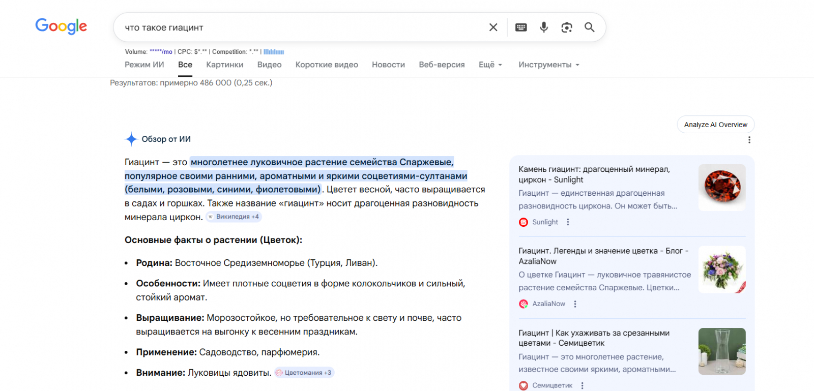Screen dimensions: 814x391
Task: Go to the Google logo homepage
Action: click(61, 26)
